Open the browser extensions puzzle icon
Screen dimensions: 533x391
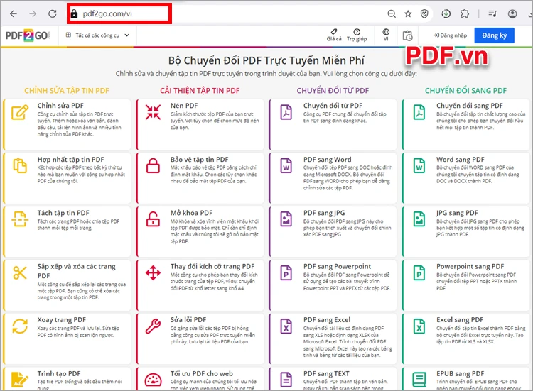click(464, 14)
